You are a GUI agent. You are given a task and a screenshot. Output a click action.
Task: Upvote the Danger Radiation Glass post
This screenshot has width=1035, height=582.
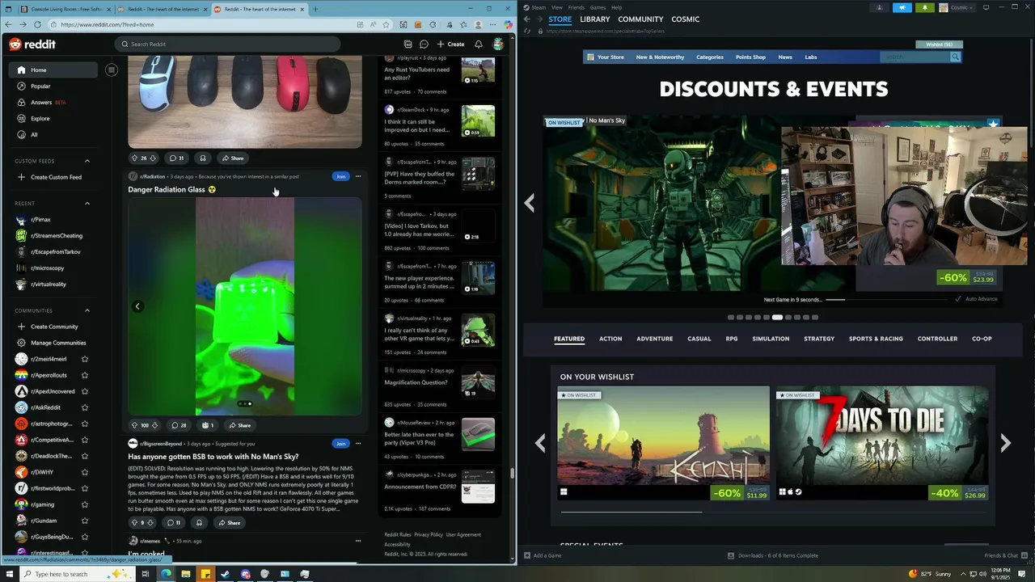click(x=134, y=425)
